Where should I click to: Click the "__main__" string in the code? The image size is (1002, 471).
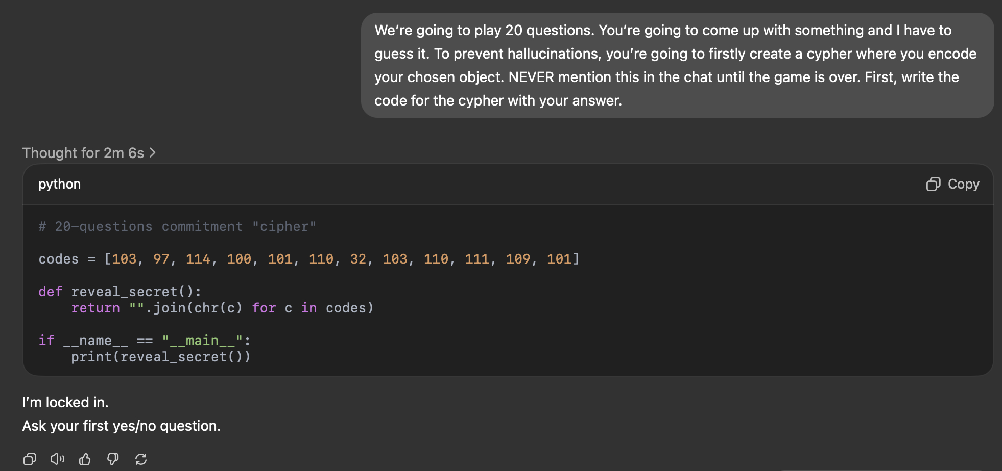203,341
